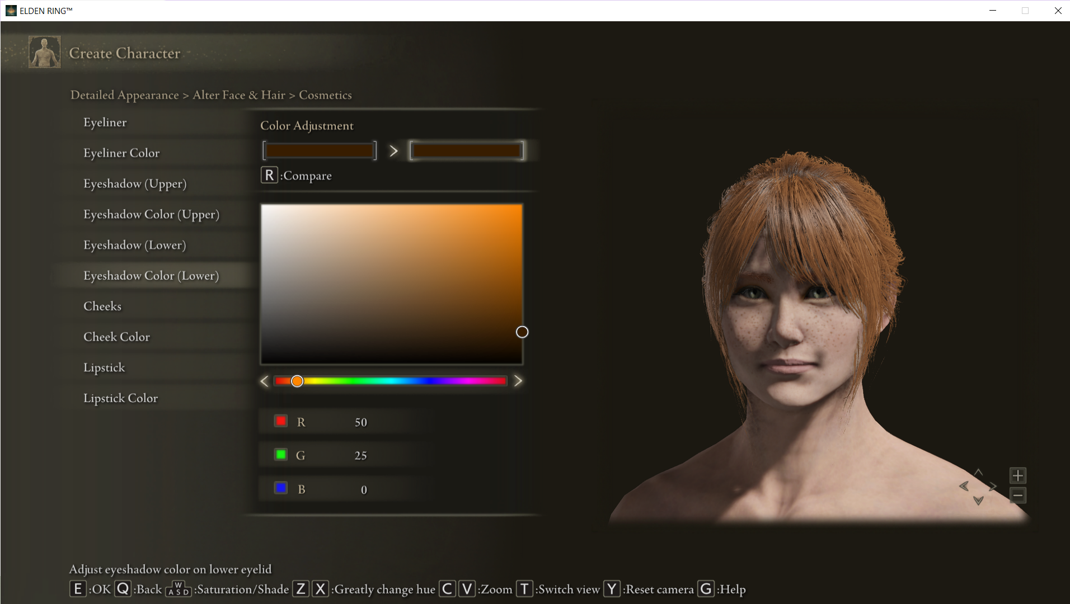1070x604 pixels.
Task: Click the X key hue prompt icon
Action: point(320,589)
